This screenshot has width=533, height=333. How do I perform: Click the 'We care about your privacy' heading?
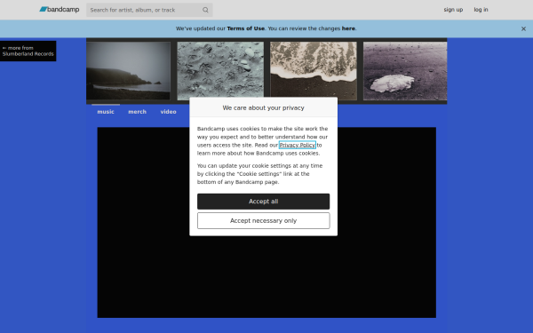[x=263, y=107]
